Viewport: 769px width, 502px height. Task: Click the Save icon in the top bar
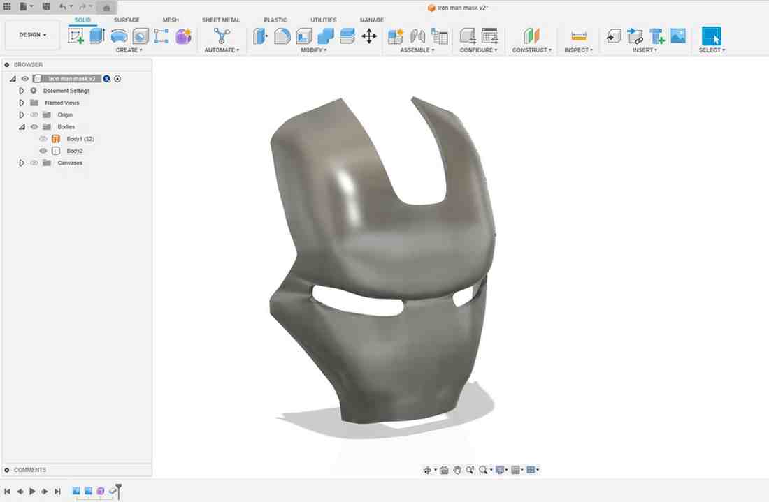(46, 7)
